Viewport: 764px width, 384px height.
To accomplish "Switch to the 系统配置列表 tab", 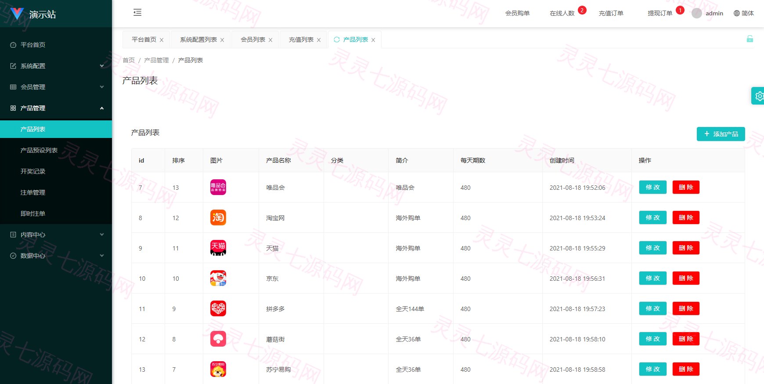I will click(x=198, y=40).
